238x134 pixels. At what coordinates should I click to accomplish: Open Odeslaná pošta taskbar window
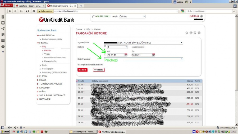coord(83,132)
